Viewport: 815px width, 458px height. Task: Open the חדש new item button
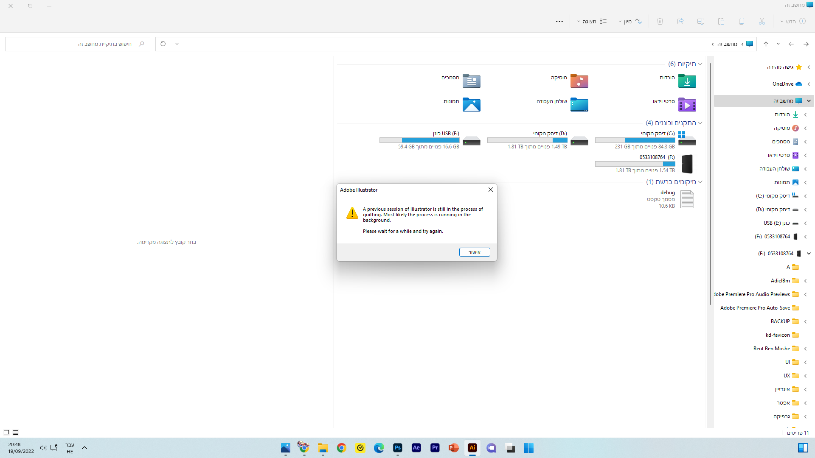(x=793, y=21)
